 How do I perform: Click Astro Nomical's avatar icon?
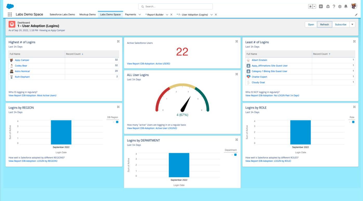click(x=11, y=71)
